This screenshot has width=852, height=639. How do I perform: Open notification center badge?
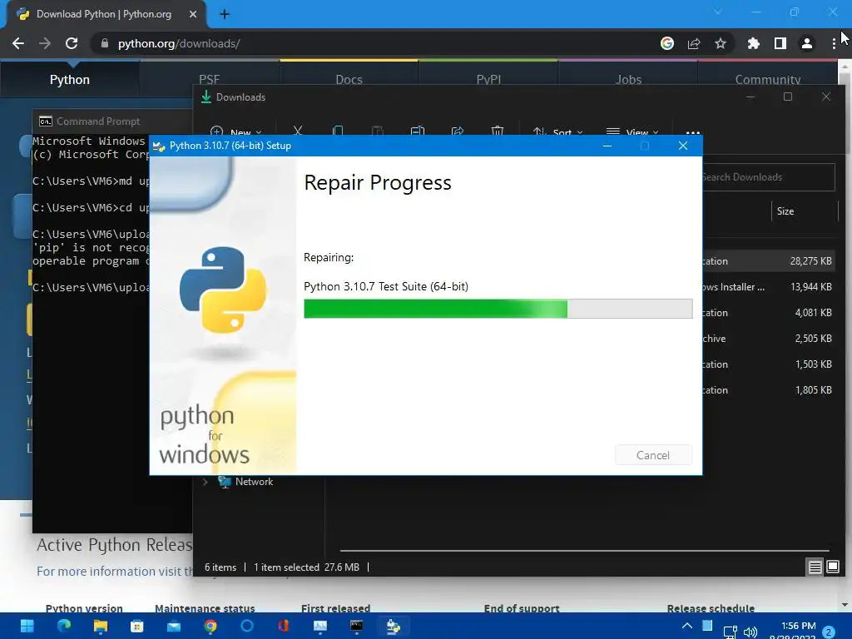pyautogui.click(x=829, y=632)
